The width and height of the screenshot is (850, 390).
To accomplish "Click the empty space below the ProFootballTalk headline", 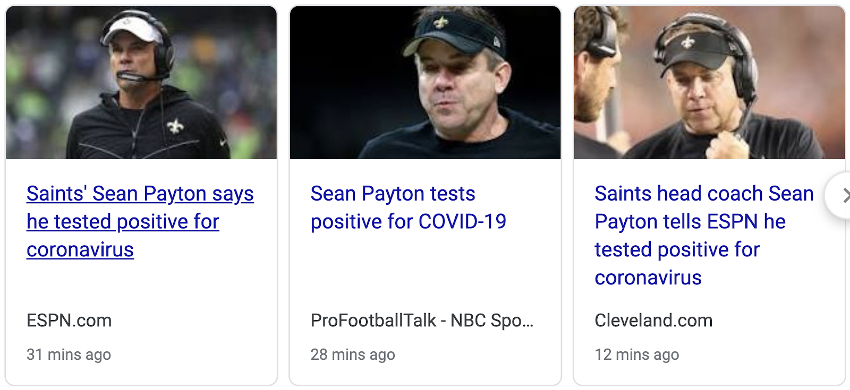I will click(x=425, y=271).
